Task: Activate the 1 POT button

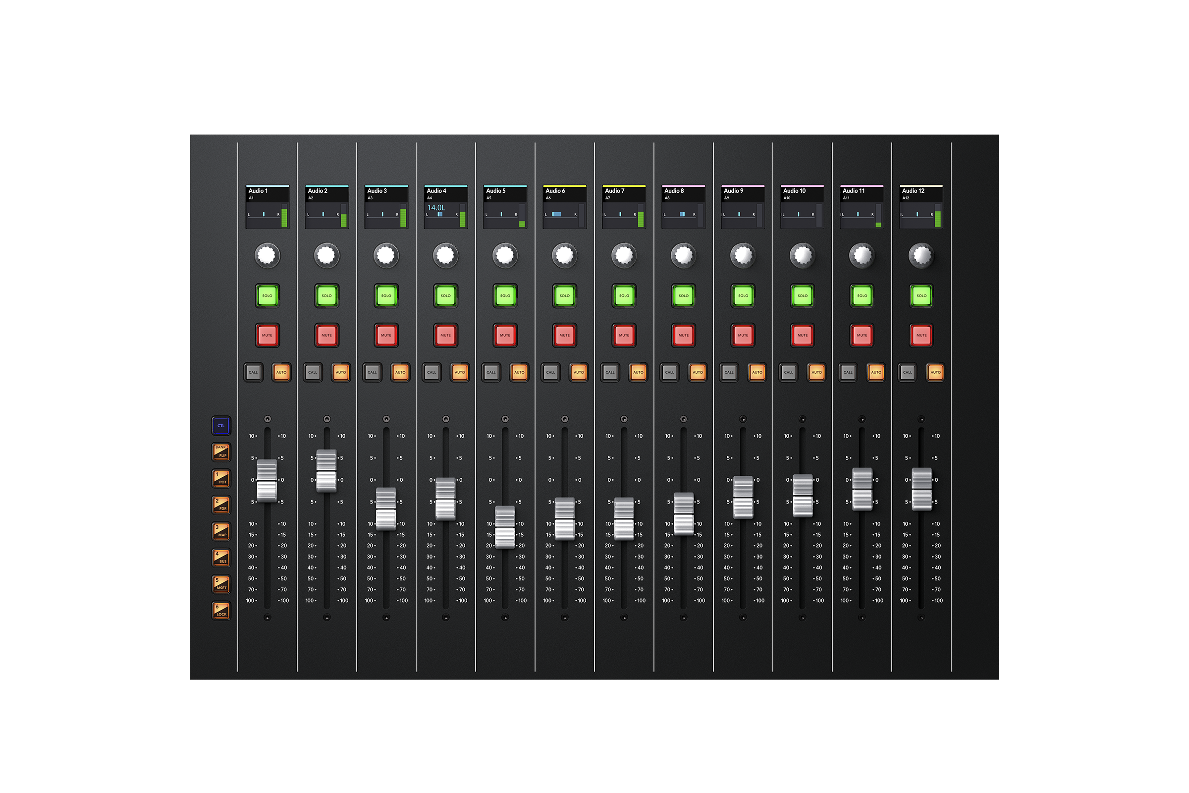Action: pos(221,478)
